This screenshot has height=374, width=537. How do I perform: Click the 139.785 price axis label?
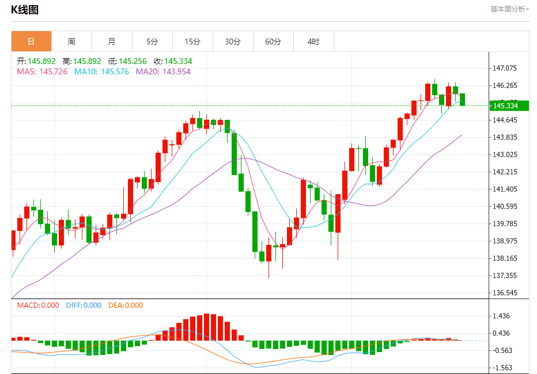tap(505, 224)
